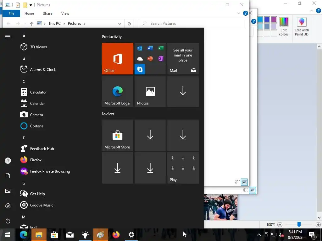Expand the Explorer ribbon chevron
The width and height of the screenshot is (322, 241).
(x=238, y=13)
